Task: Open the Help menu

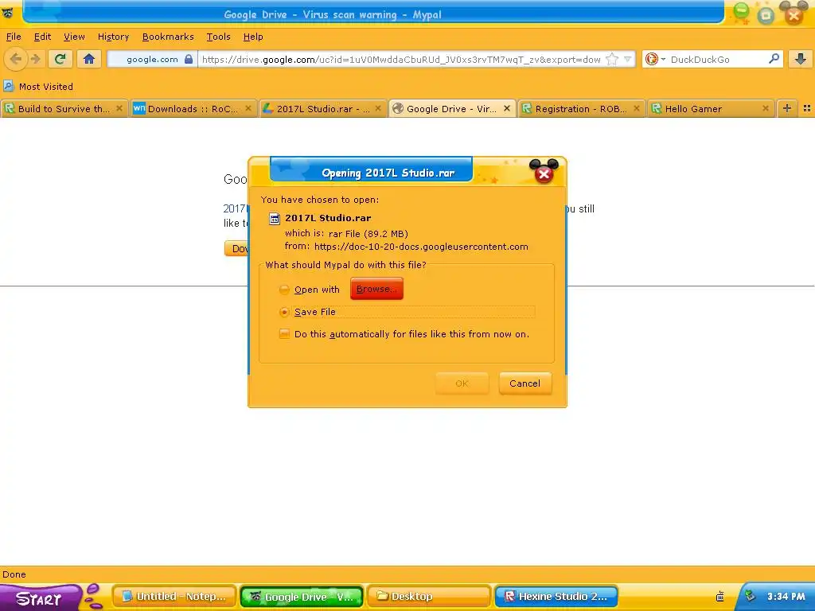Action: click(253, 37)
